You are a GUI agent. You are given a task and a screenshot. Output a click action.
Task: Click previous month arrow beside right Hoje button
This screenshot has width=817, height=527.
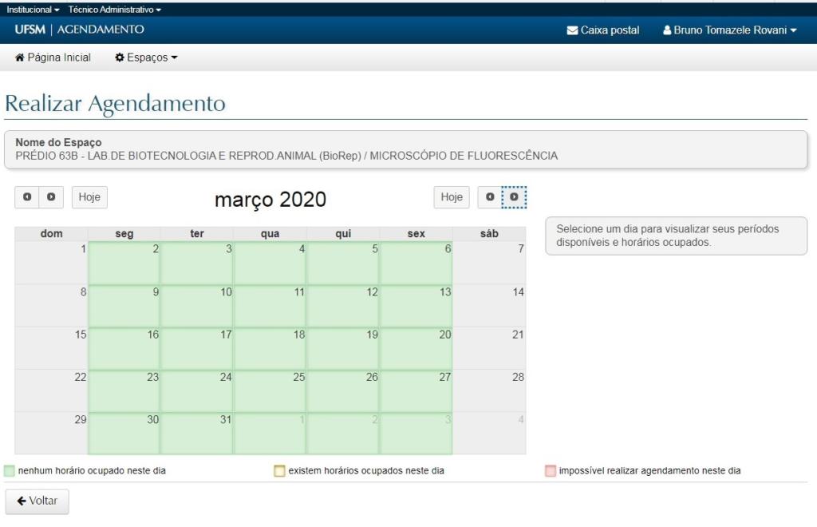click(x=490, y=196)
